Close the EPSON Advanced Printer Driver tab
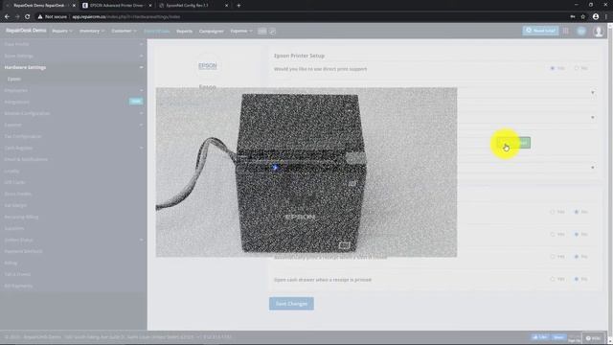613x345 pixels. [150, 6]
